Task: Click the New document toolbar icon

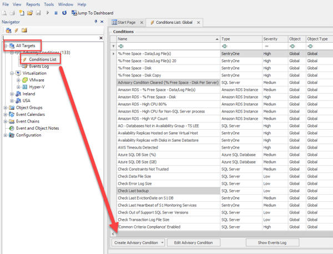Action: (22, 13)
